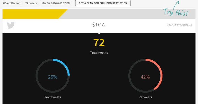Click the teal curved arrow icon

pos(176,5)
